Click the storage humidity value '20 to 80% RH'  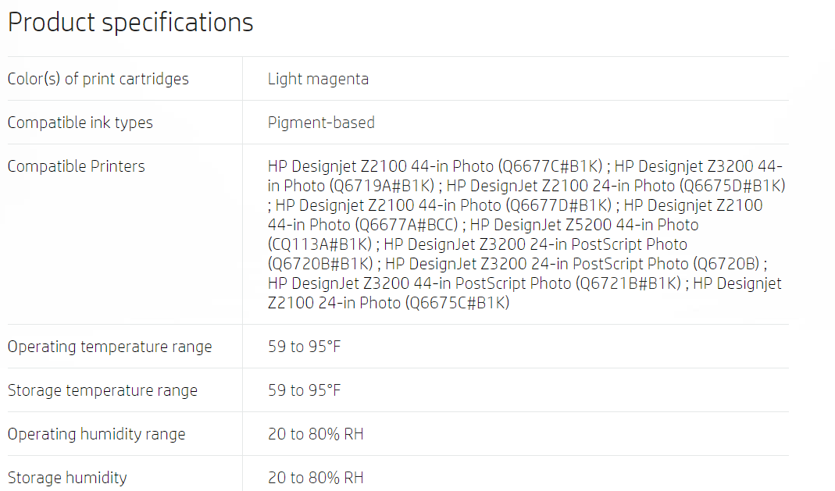click(x=316, y=477)
